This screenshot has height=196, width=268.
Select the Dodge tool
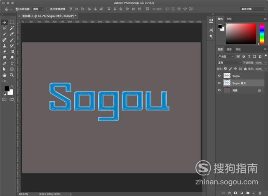pyautogui.click(x=12, y=58)
